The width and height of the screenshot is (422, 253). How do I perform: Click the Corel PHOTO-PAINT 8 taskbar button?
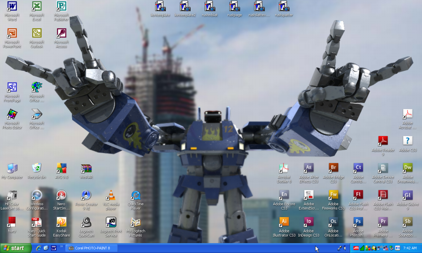90,248
